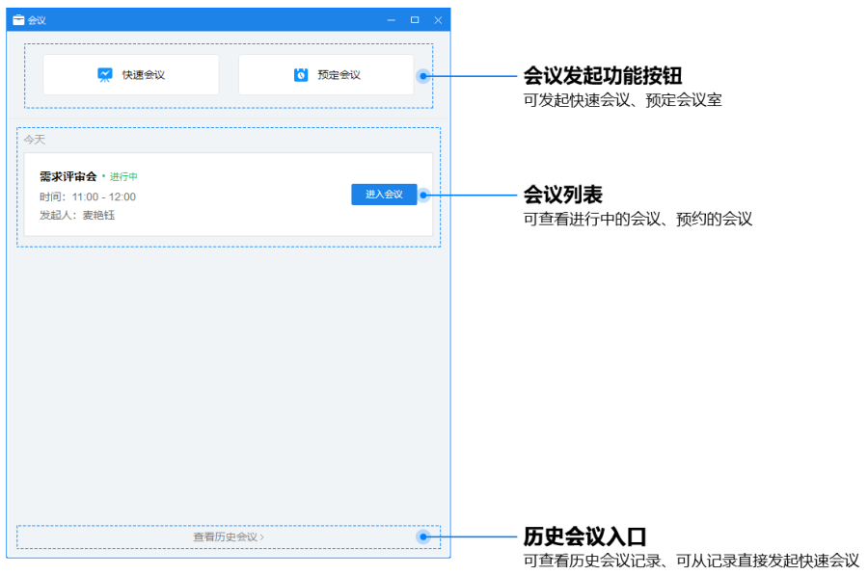Click the 进行中 status label
The height and width of the screenshot is (575, 868).
[x=123, y=176]
